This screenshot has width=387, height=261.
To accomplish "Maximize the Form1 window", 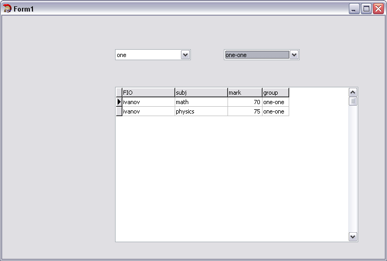I will [367, 9].
